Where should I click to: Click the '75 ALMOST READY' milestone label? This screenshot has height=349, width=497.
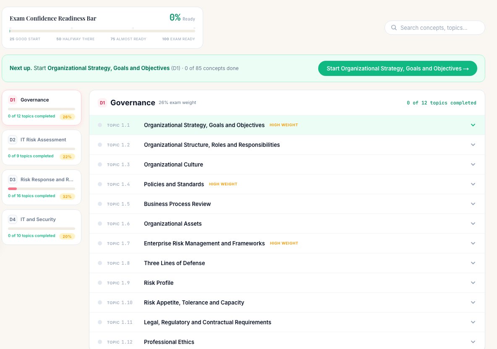[x=128, y=39]
